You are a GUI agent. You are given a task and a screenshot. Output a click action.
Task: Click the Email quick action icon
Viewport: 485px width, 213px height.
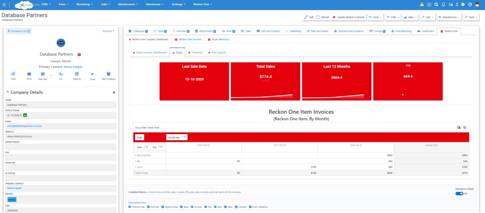29,74
